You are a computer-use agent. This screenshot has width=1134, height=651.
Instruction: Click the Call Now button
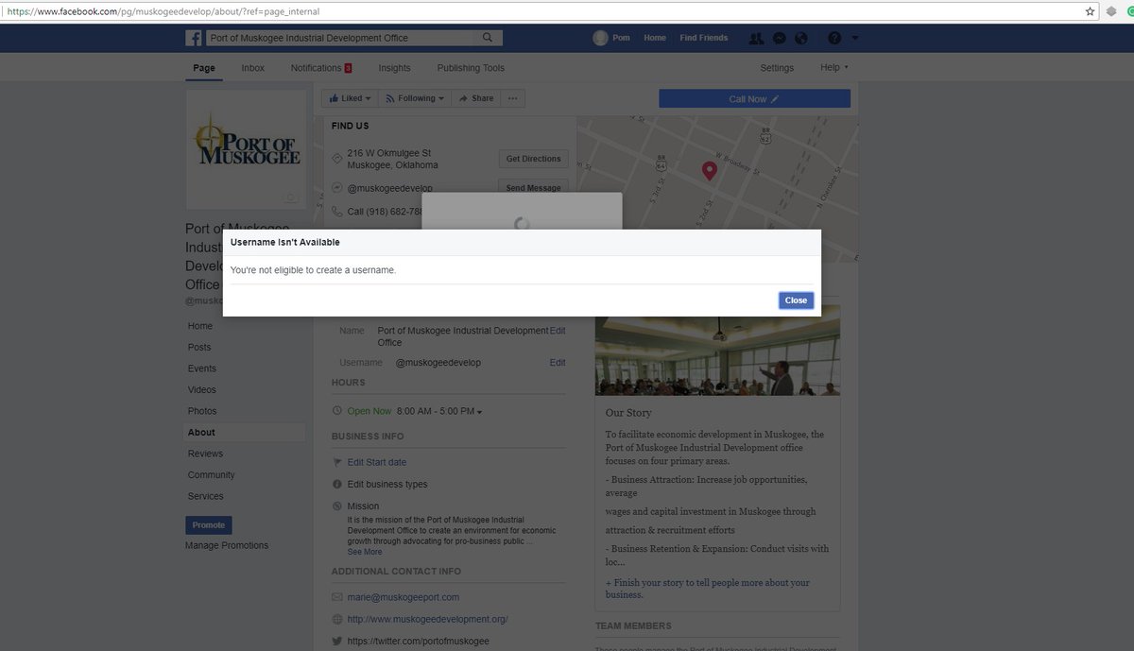click(754, 98)
